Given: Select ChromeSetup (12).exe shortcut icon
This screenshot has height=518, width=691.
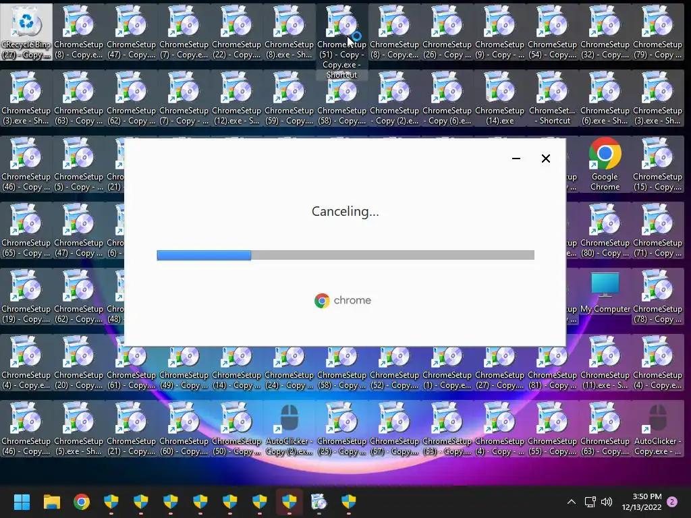Looking at the screenshot, I should (236, 98).
